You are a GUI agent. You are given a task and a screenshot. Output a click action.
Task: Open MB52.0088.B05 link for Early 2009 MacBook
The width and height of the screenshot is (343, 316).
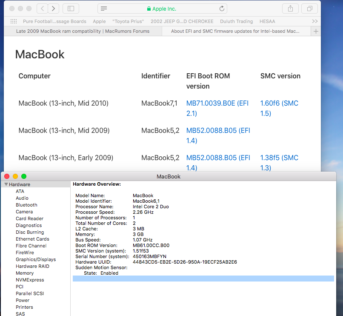pyautogui.click(x=218, y=163)
